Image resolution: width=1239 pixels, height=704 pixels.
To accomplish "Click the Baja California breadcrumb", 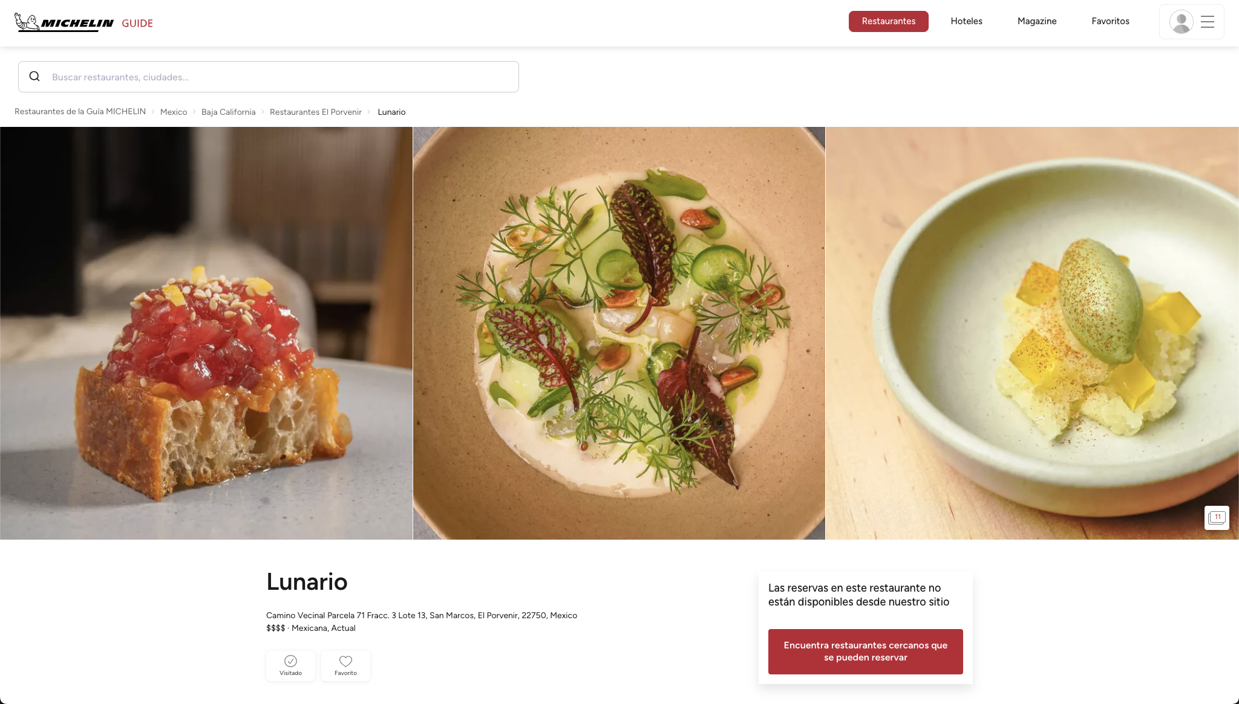I will tap(228, 112).
